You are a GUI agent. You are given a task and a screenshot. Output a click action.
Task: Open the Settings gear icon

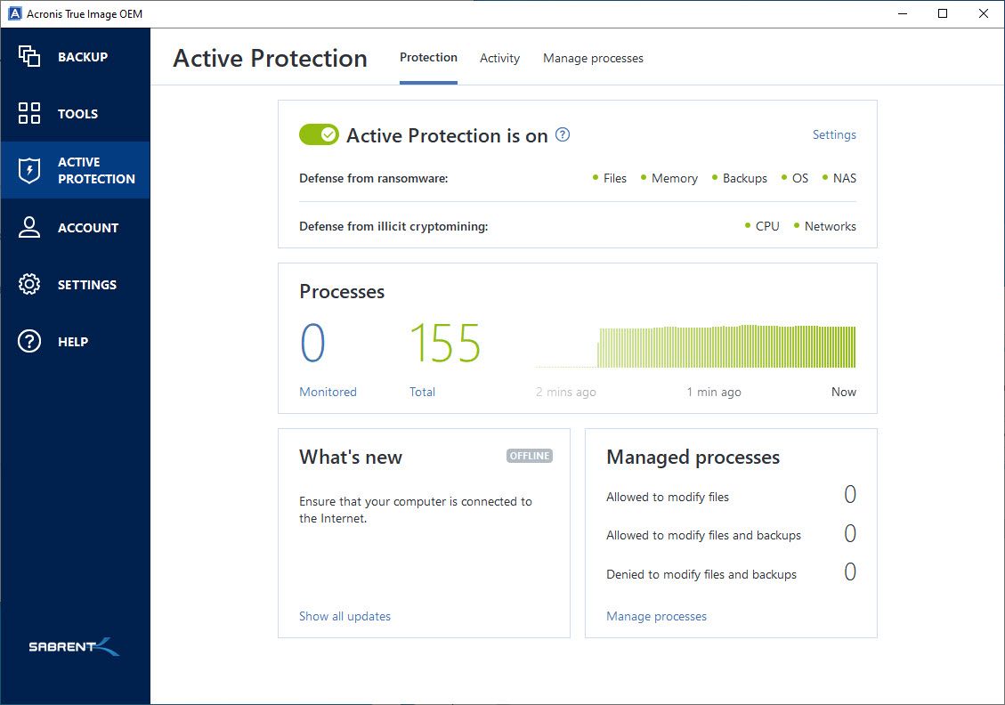tap(28, 285)
